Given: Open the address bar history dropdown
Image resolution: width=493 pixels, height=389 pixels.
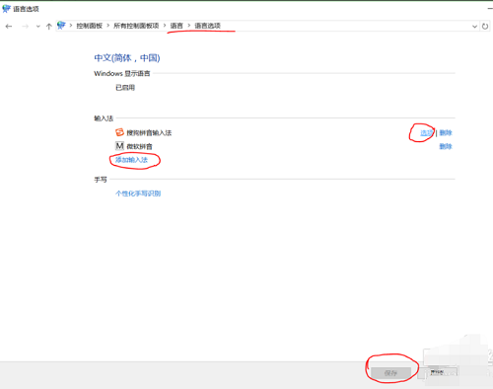Looking at the screenshot, I should tap(474, 27).
